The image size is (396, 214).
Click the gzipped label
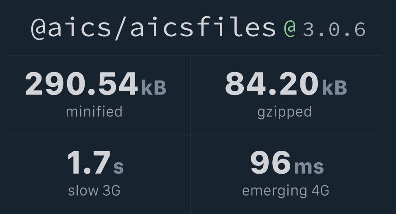284,112
